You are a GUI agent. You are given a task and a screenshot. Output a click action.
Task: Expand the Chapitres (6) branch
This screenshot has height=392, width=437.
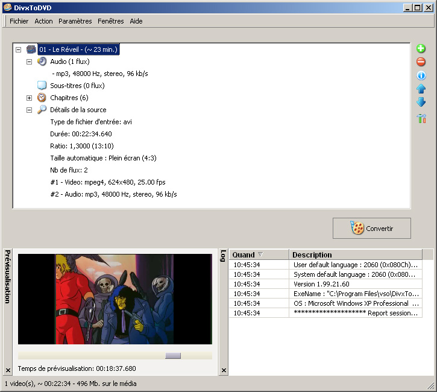coord(30,98)
